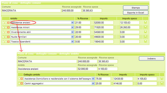Expand the Assistenza anziani ambito dropdown
Image resolution: width=167 pixels, height=93 pixels.
pyautogui.click(x=72, y=23)
